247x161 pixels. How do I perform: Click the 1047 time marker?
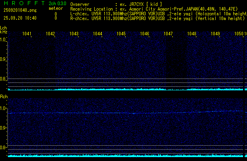coord(168,34)
